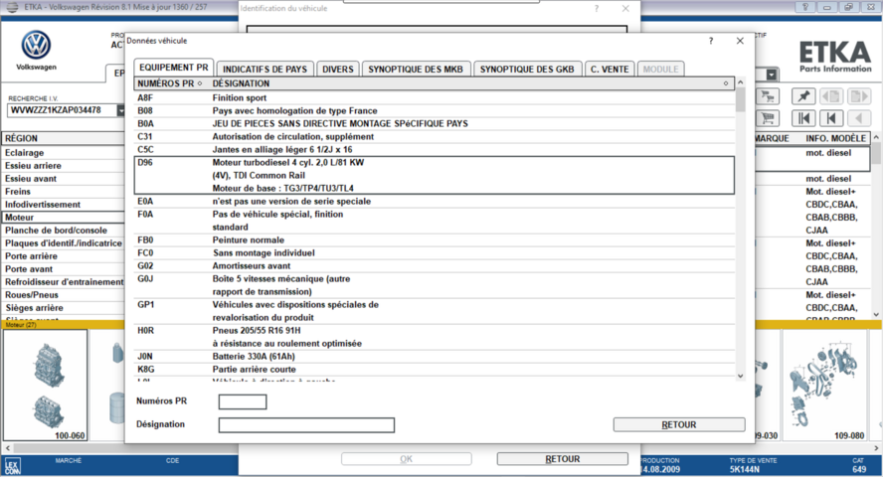Click previous page document icon
The height and width of the screenshot is (477, 883).
tap(831, 96)
